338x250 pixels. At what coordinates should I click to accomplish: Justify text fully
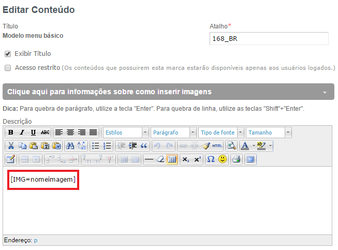click(93, 133)
